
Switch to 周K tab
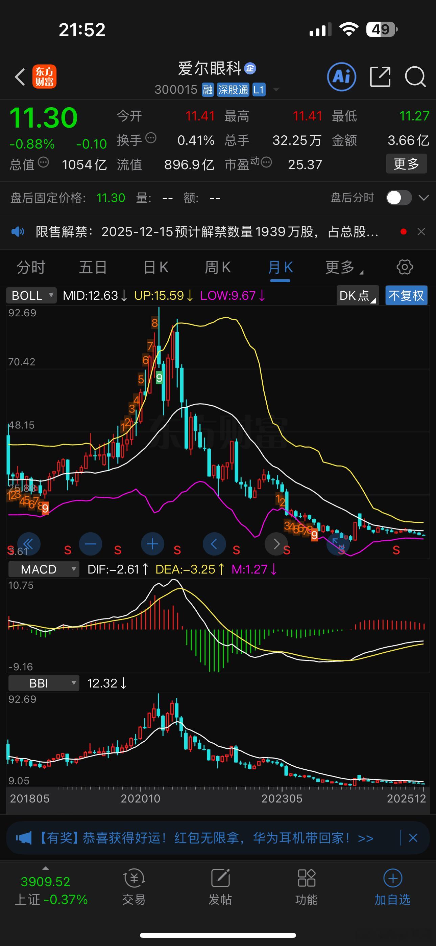(218, 267)
